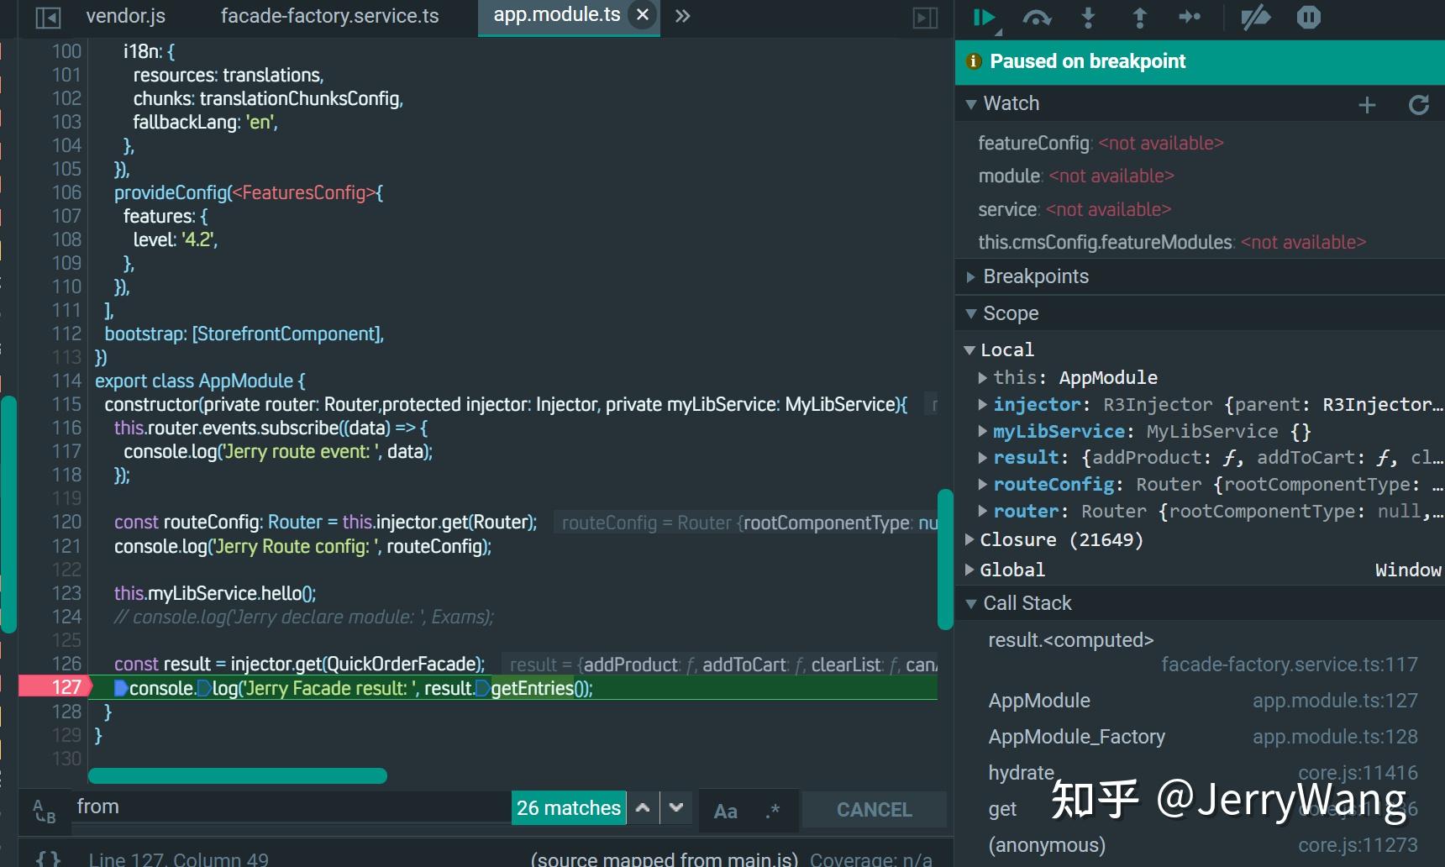The width and height of the screenshot is (1445, 867).
Task: Deactivate all breakpoints
Action: tap(1256, 17)
